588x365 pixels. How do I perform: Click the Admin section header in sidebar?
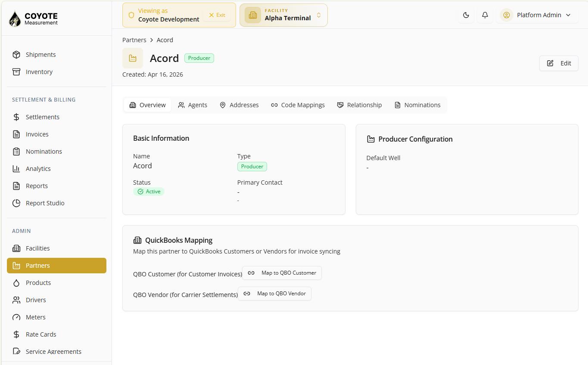tap(21, 231)
